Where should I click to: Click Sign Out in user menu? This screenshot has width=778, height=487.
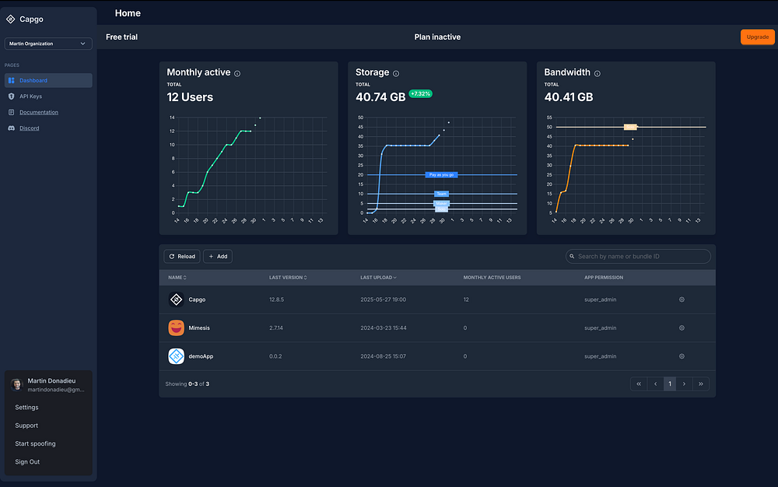pos(27,461)
